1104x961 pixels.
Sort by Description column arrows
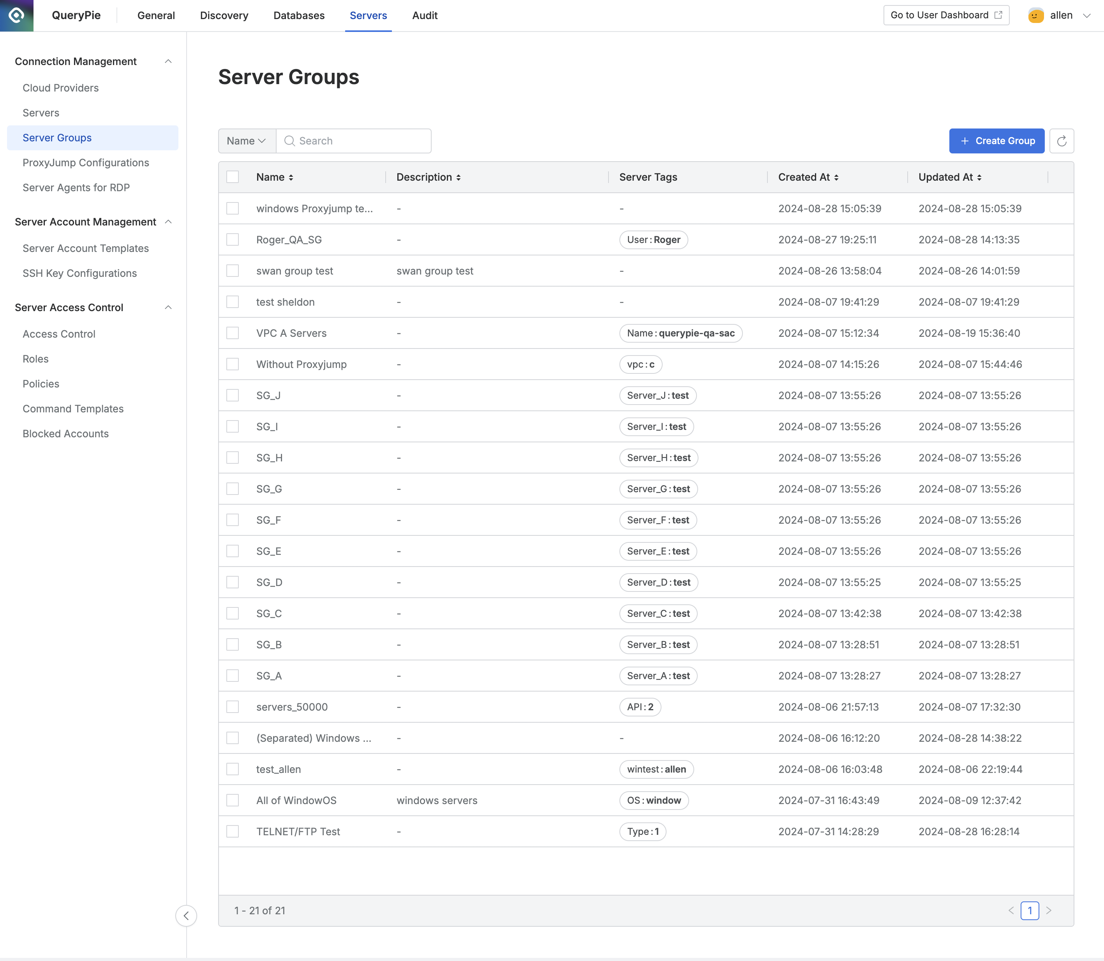pyautogui.click(x=459, y=178)
